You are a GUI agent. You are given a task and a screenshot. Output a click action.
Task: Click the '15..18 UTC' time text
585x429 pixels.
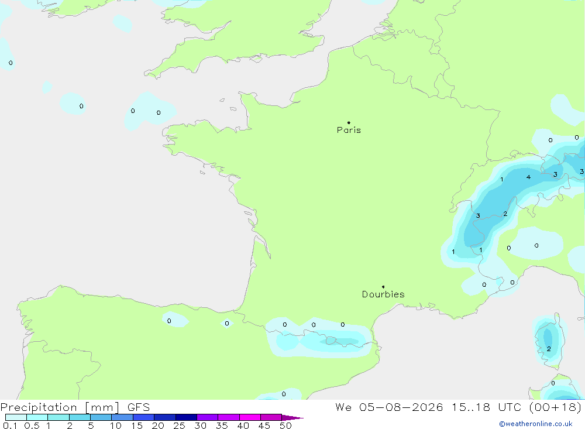pyautogui.click(x=486, y=407)
